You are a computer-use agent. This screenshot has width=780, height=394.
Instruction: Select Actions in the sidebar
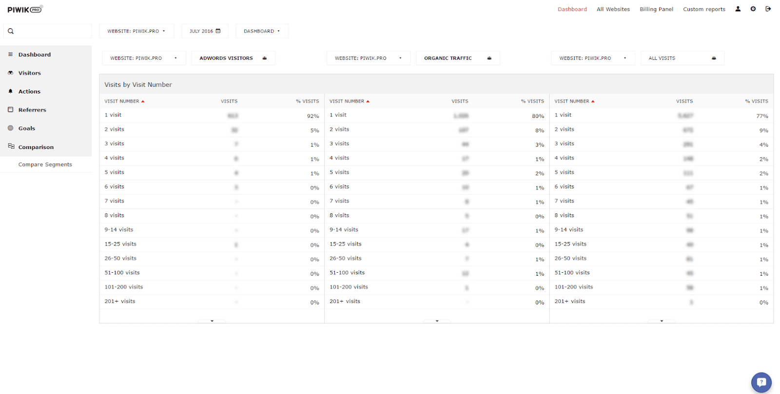click(x=46, y=92)
